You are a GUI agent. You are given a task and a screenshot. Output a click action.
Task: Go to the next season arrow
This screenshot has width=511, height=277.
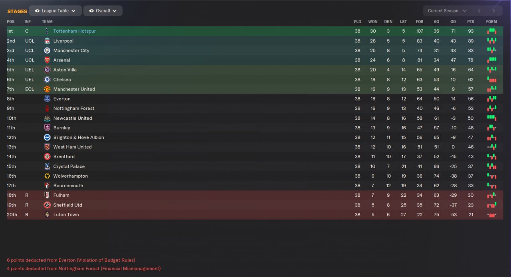(x=494, y=11)
